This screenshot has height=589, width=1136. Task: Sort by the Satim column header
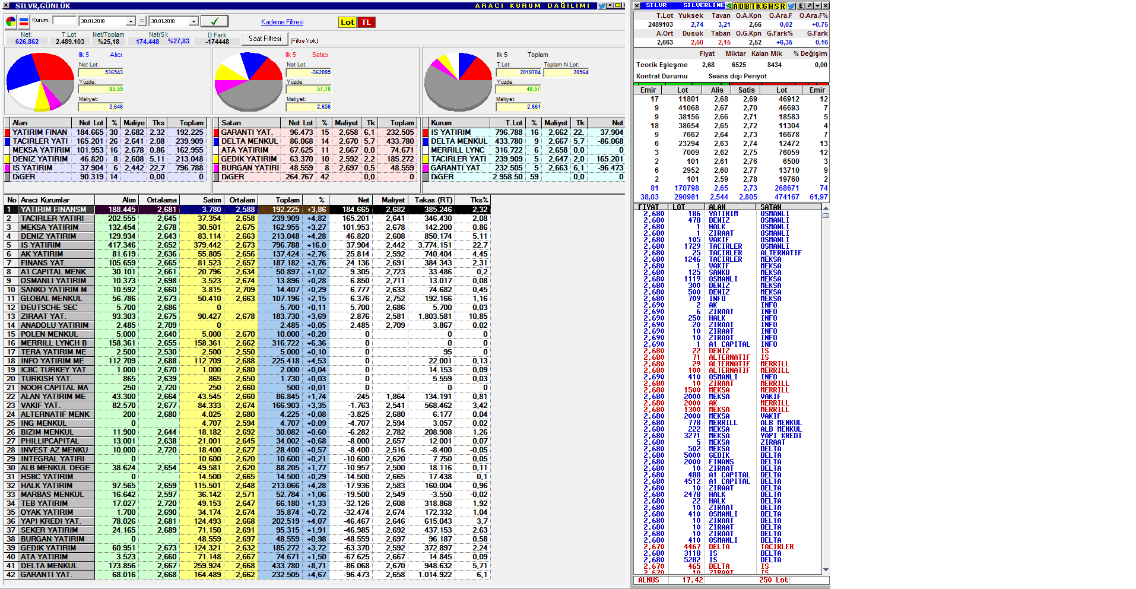(201, 200)
